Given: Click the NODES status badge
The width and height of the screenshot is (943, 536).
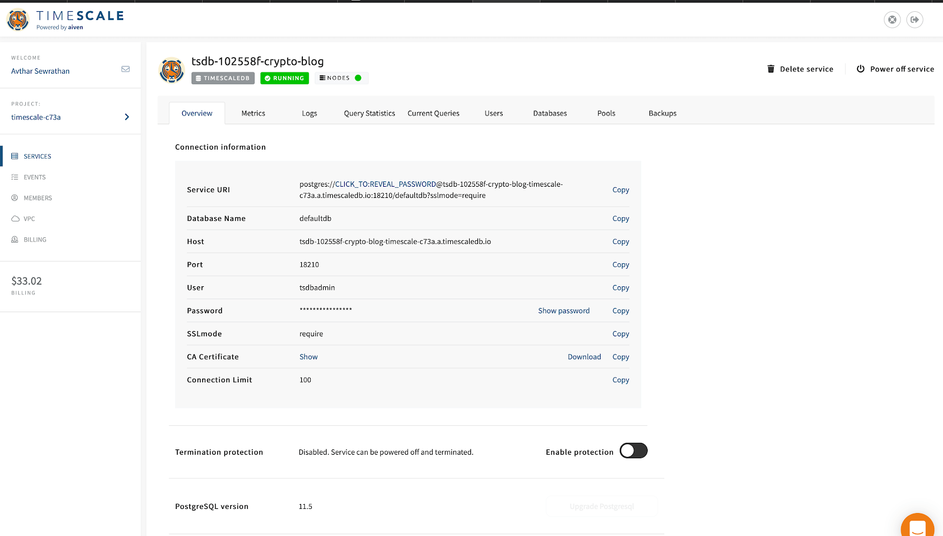Looking at the screenshot, I should (341, 78).
